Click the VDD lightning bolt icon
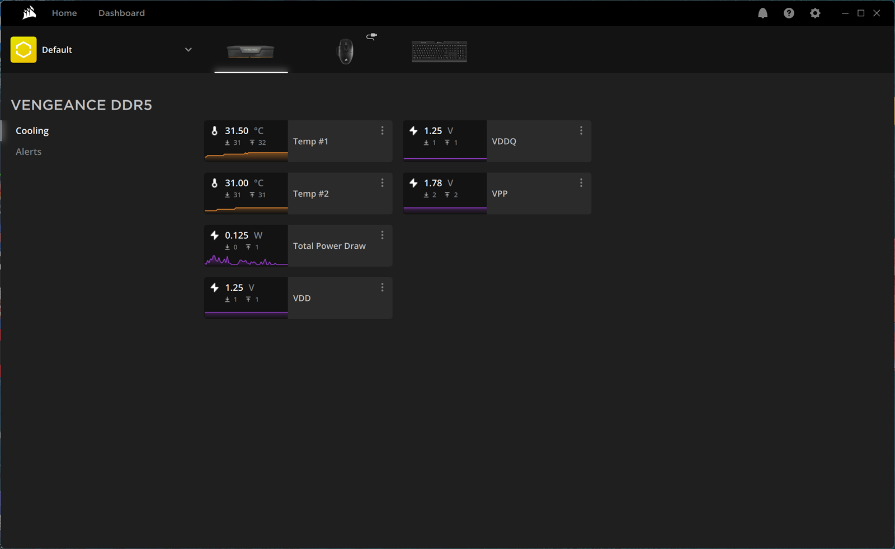This screenshot has height=549, width=895. pyautogui.click(x=214, y=287)
